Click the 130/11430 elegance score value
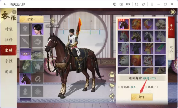The height and width of the screenshot is (108, 178). pos(53,26)
